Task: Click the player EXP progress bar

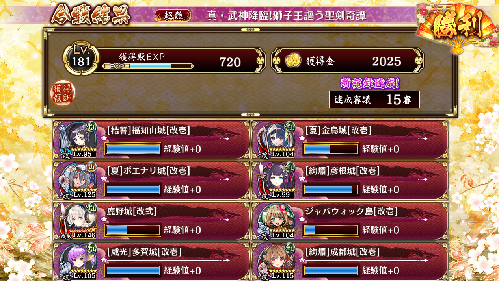Action: click(148, 66)
